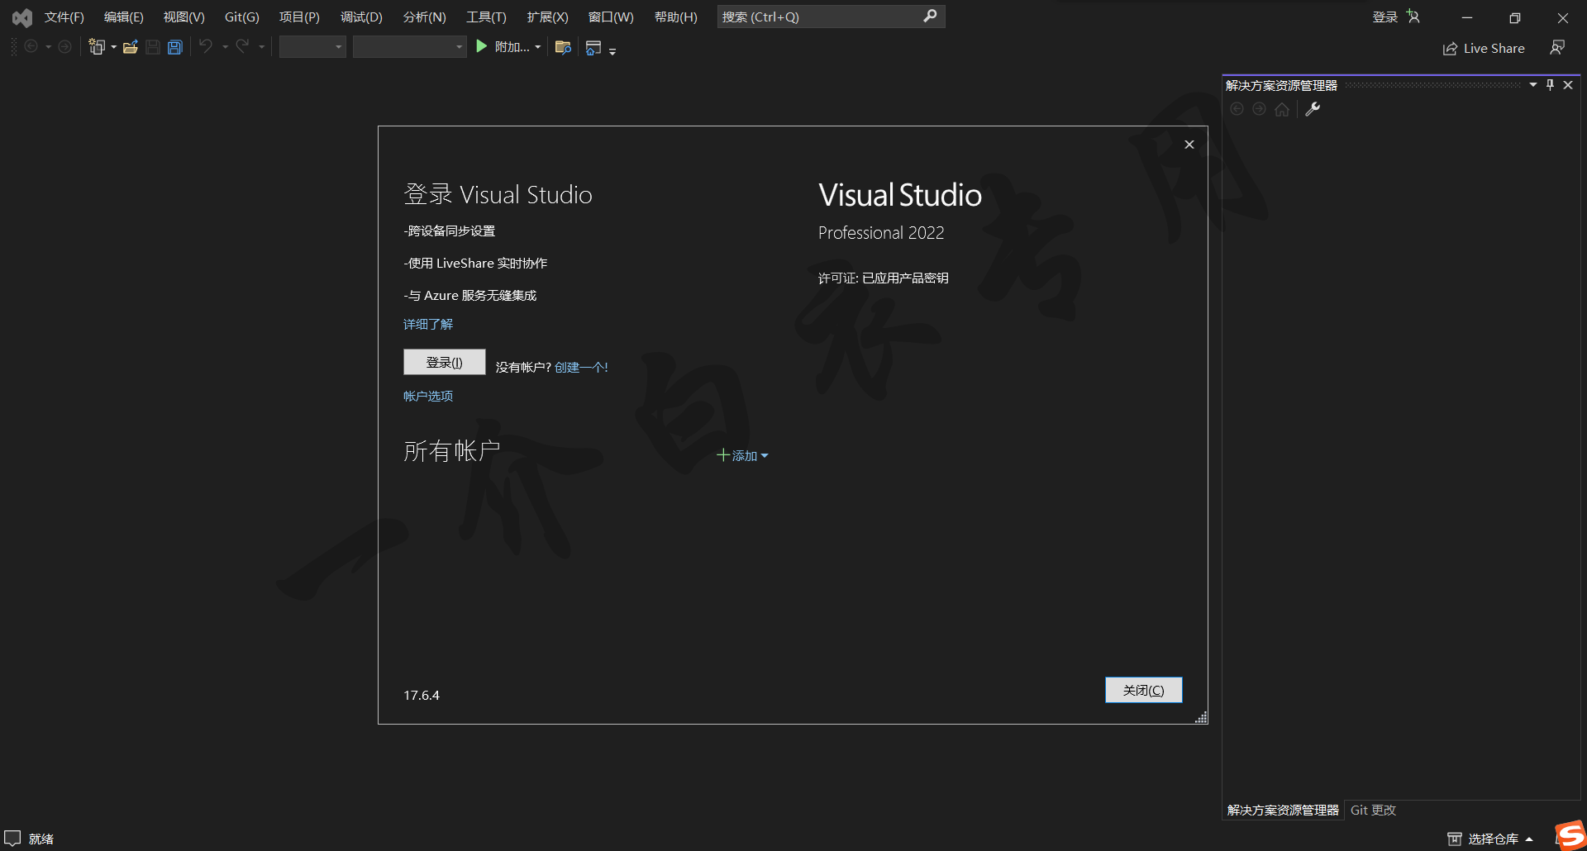
Task: Open Solution Explorer window position dropdown
Action: tap(1532, 85)
